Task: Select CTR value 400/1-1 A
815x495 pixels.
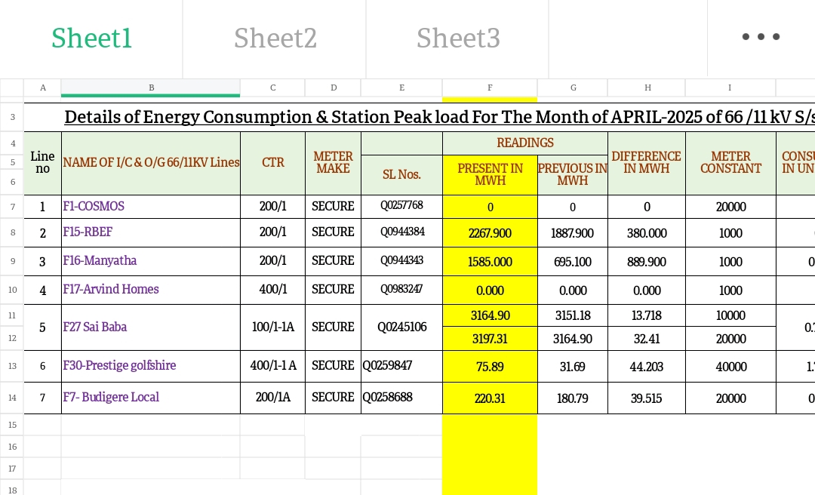Action: (273, 366)
